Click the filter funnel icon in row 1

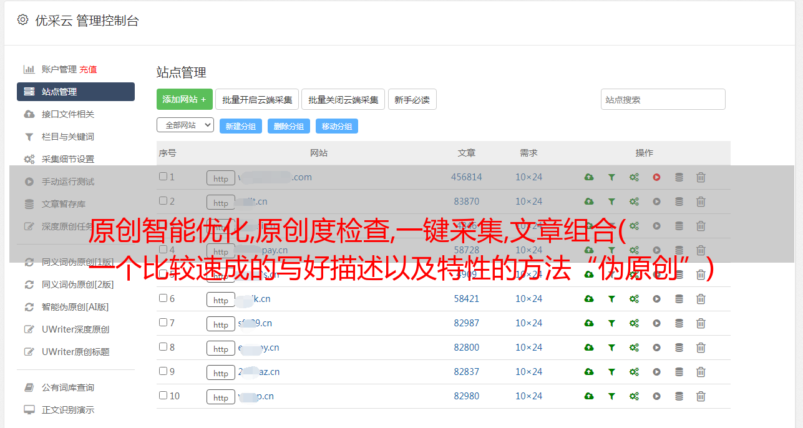(611, 177)
